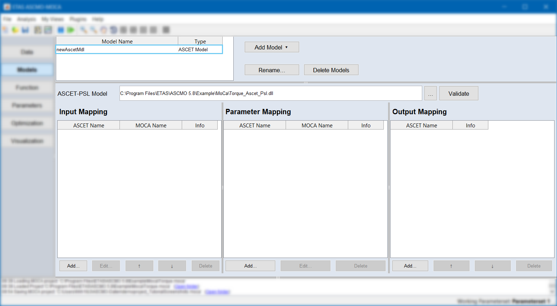Click the blue save icon in the toolbar
557x306 pixels.
click(25, 30)
